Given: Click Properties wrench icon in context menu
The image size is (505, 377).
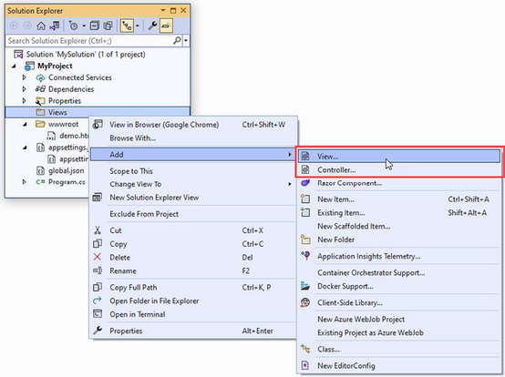Looking at the screenshot, I should click(98, 330).
